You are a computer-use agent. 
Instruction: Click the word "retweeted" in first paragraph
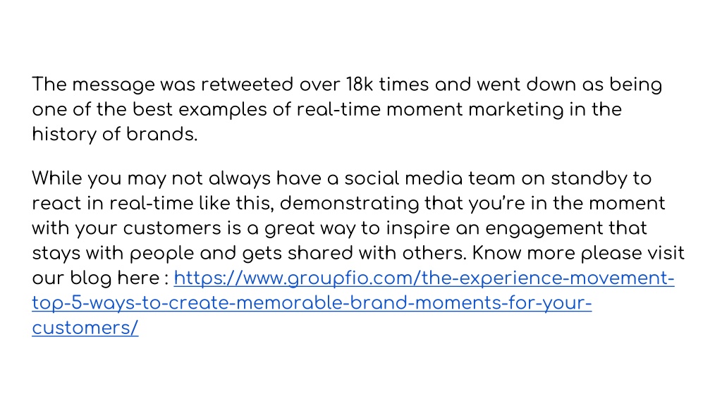(x=247, y=85)
